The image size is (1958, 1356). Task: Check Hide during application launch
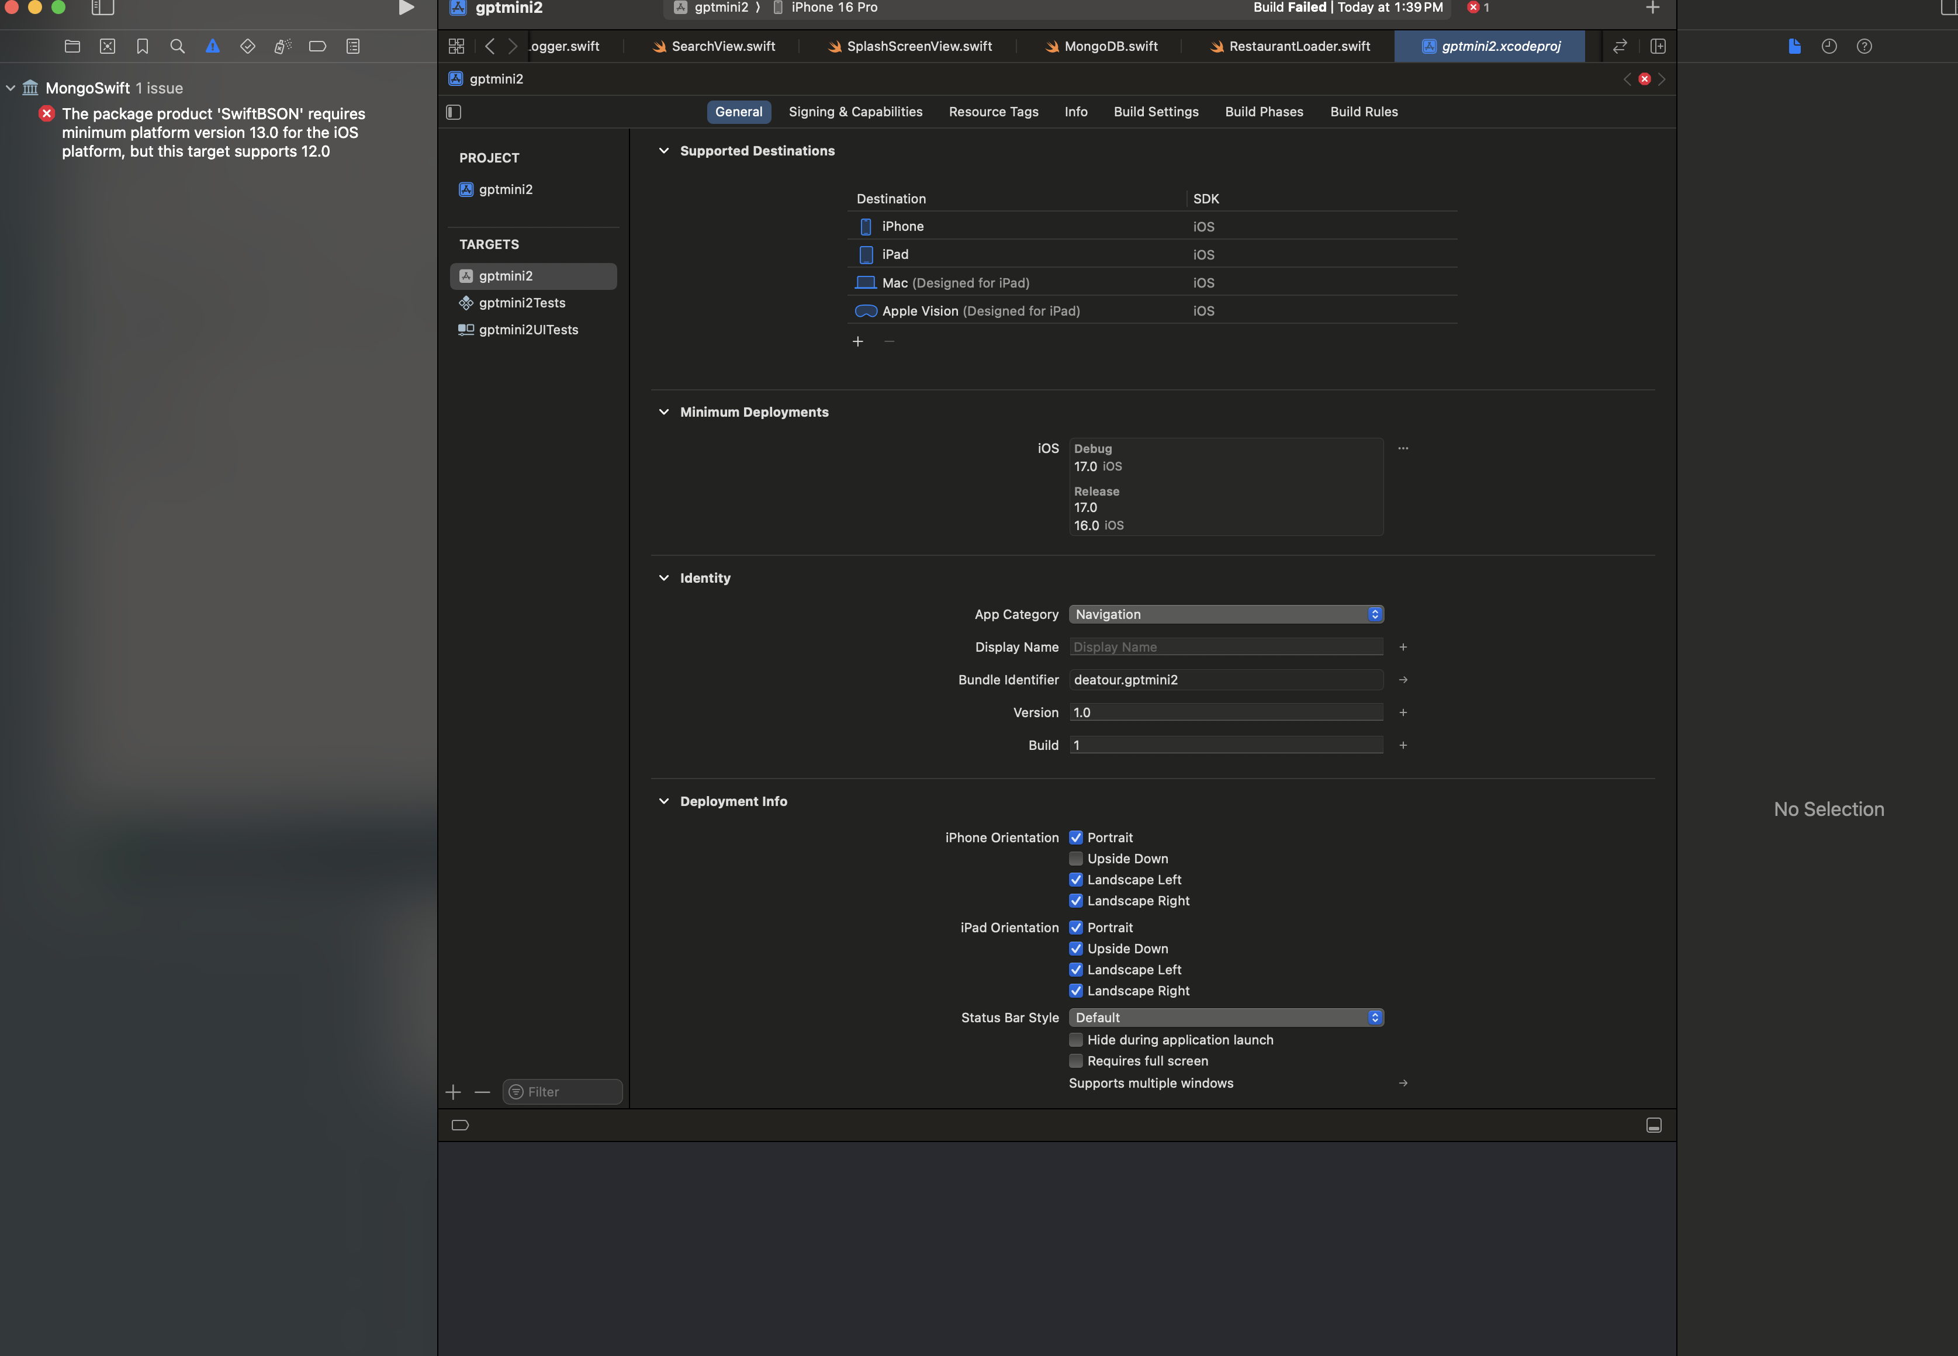(x=1075, y=1039)
